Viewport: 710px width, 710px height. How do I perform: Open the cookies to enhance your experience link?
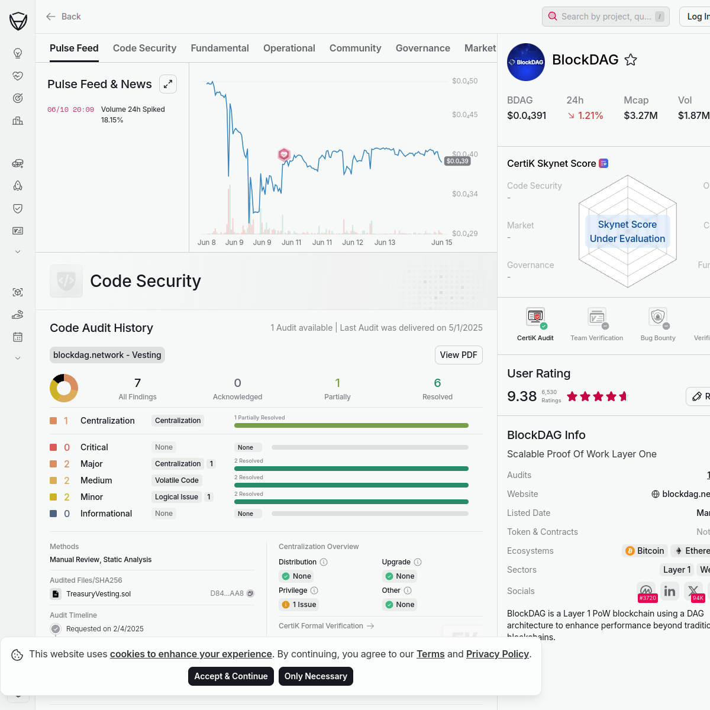click(191, 654)
